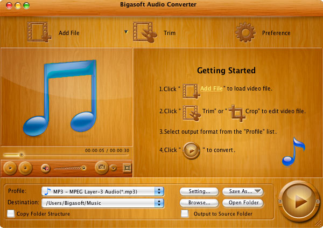This screenshot has width=323, height=228.
Task: Open the Save As... menu button
Action: [242, 191]
